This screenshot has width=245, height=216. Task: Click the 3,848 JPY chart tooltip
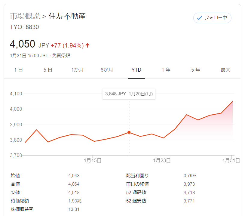click(x=129, y=94)
